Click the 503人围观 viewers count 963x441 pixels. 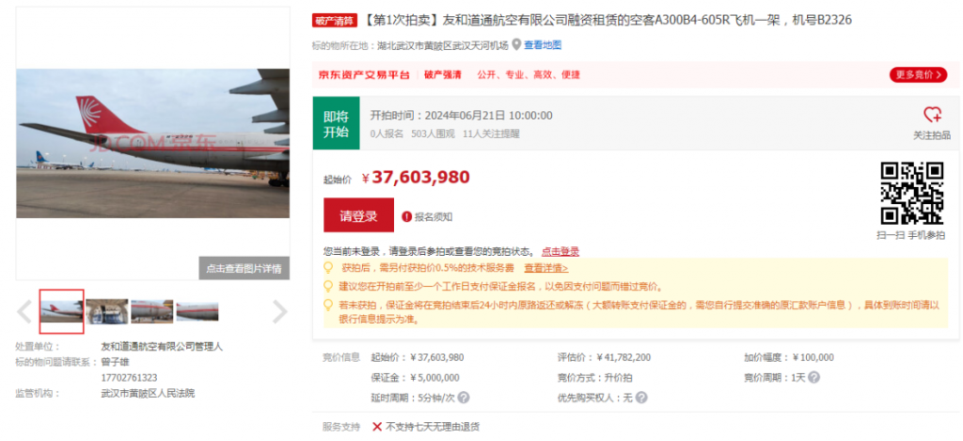click(433, 134)
